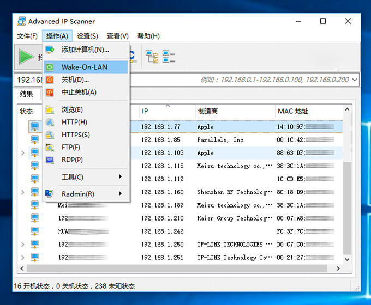Click the expand all tree icon
Screen dimensions: 371x305
(152, 57)
